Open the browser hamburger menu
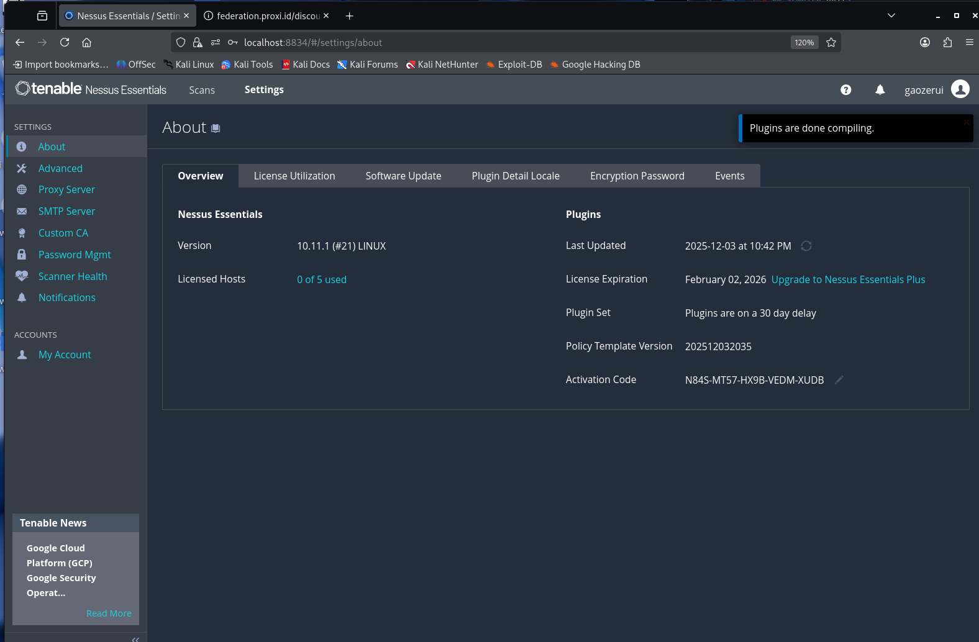 pyautogui.click(x=970, y=42)
